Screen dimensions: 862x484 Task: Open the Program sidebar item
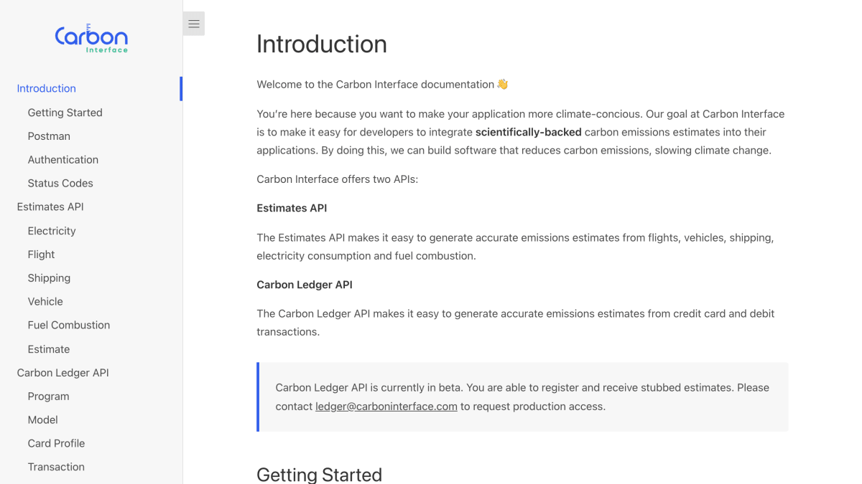48,397
